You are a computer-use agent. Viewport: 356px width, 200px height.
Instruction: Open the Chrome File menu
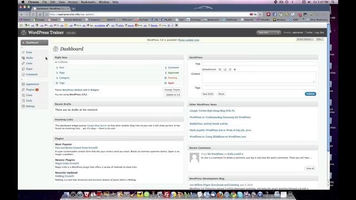pyautogui.click(x=44, y=2)
